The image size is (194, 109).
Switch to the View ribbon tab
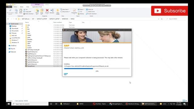28,7
